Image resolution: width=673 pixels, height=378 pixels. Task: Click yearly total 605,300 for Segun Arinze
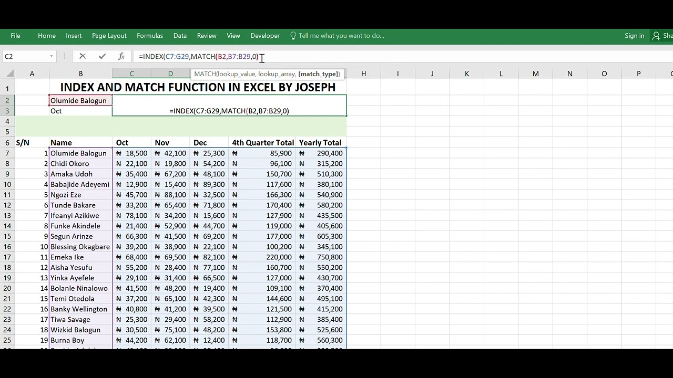tap(321, 236)
